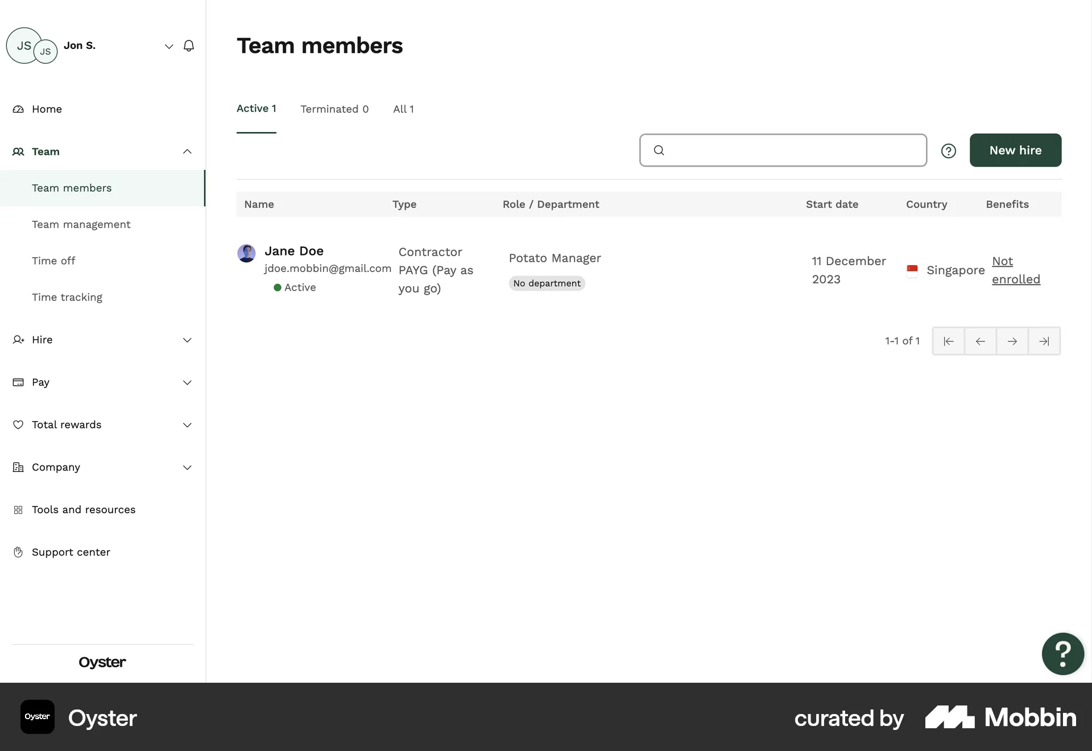The image size is (1092, 751).
Task: Jump to the last page of results
Action: [1045, 341]
